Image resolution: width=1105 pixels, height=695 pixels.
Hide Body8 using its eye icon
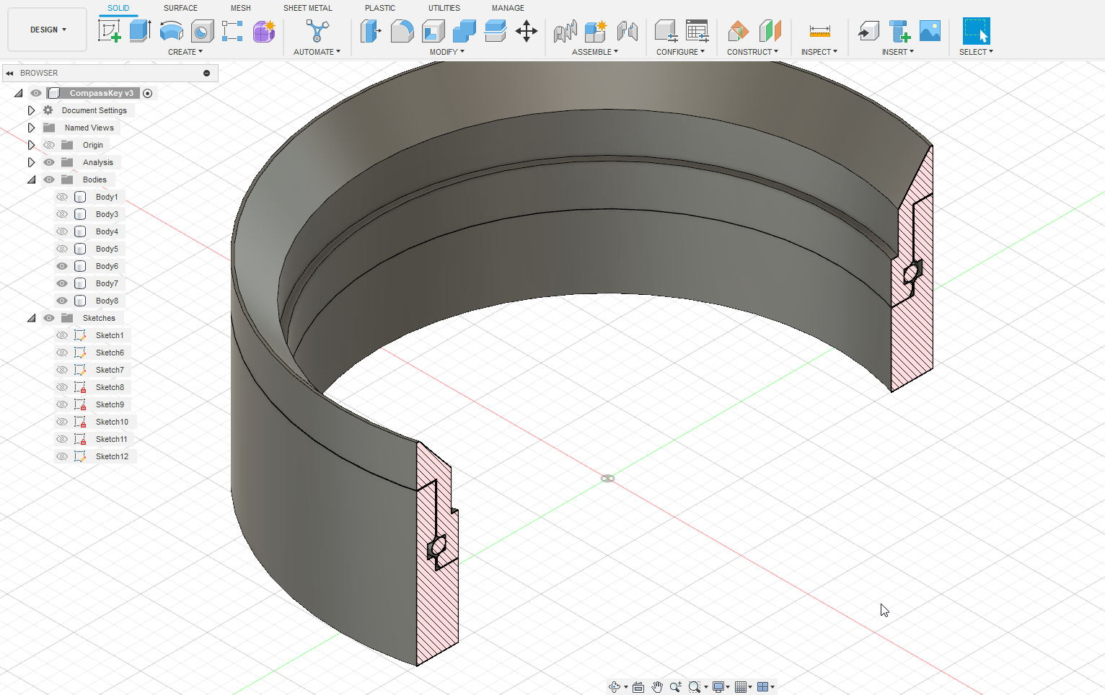tap(62, 301)
